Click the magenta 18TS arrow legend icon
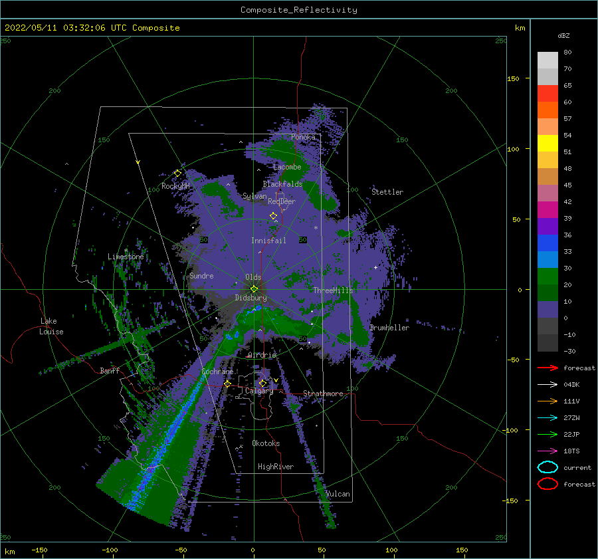 pos(548,451)
